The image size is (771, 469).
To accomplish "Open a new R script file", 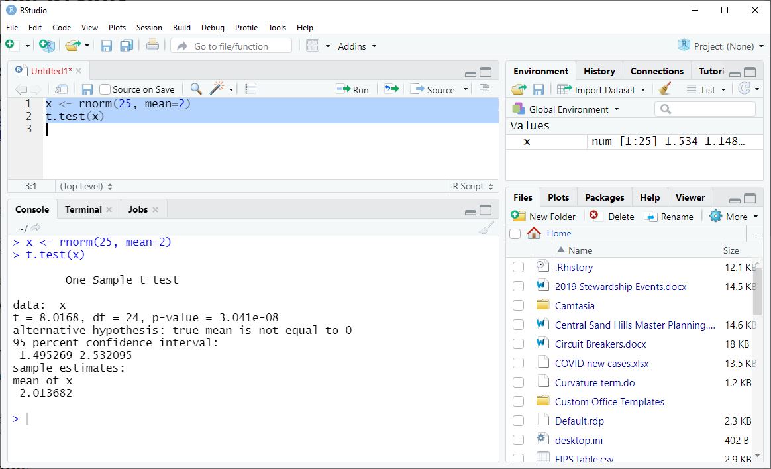I will [x=11, y=45].
